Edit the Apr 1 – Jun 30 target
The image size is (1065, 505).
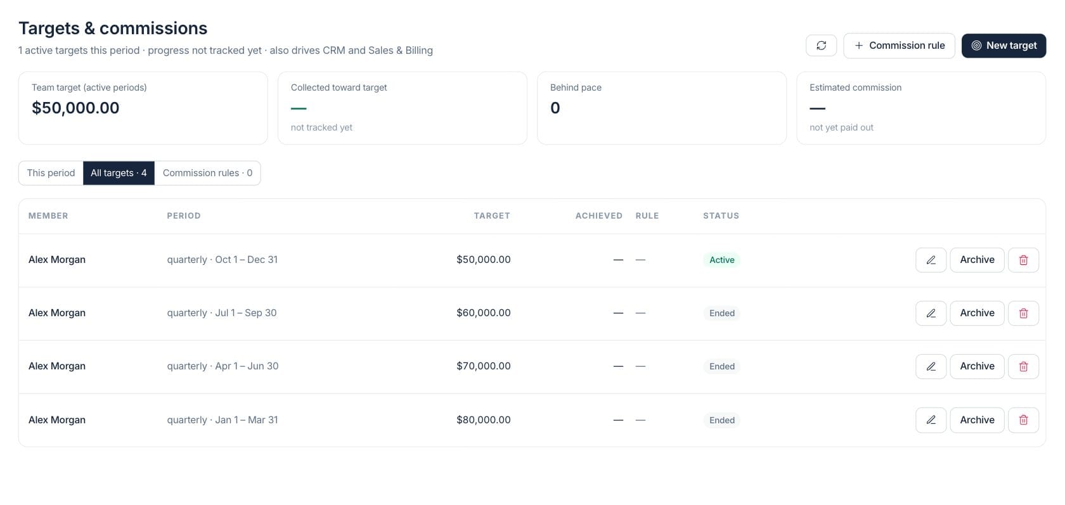point(931,366)
